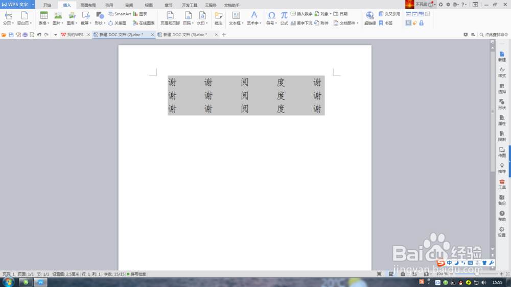Viewport: 511px width, 287px height.
Task: Expand the 对象 dropdown arrow
Action: (331, 14)
